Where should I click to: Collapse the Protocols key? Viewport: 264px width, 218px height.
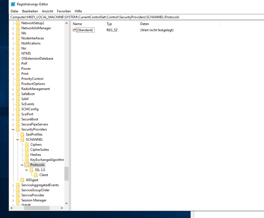coord(22,165)
